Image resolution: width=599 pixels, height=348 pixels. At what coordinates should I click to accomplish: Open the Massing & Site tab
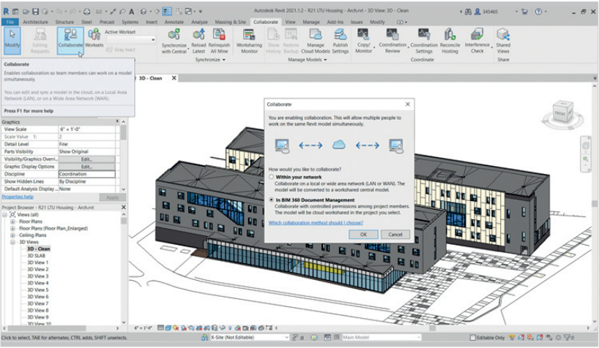point(231,23)
